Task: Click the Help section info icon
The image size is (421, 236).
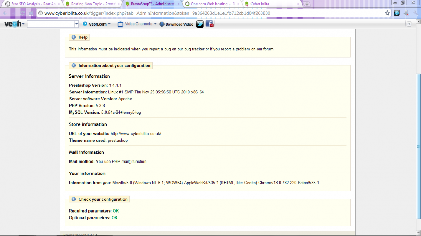Action: point(74,37)
